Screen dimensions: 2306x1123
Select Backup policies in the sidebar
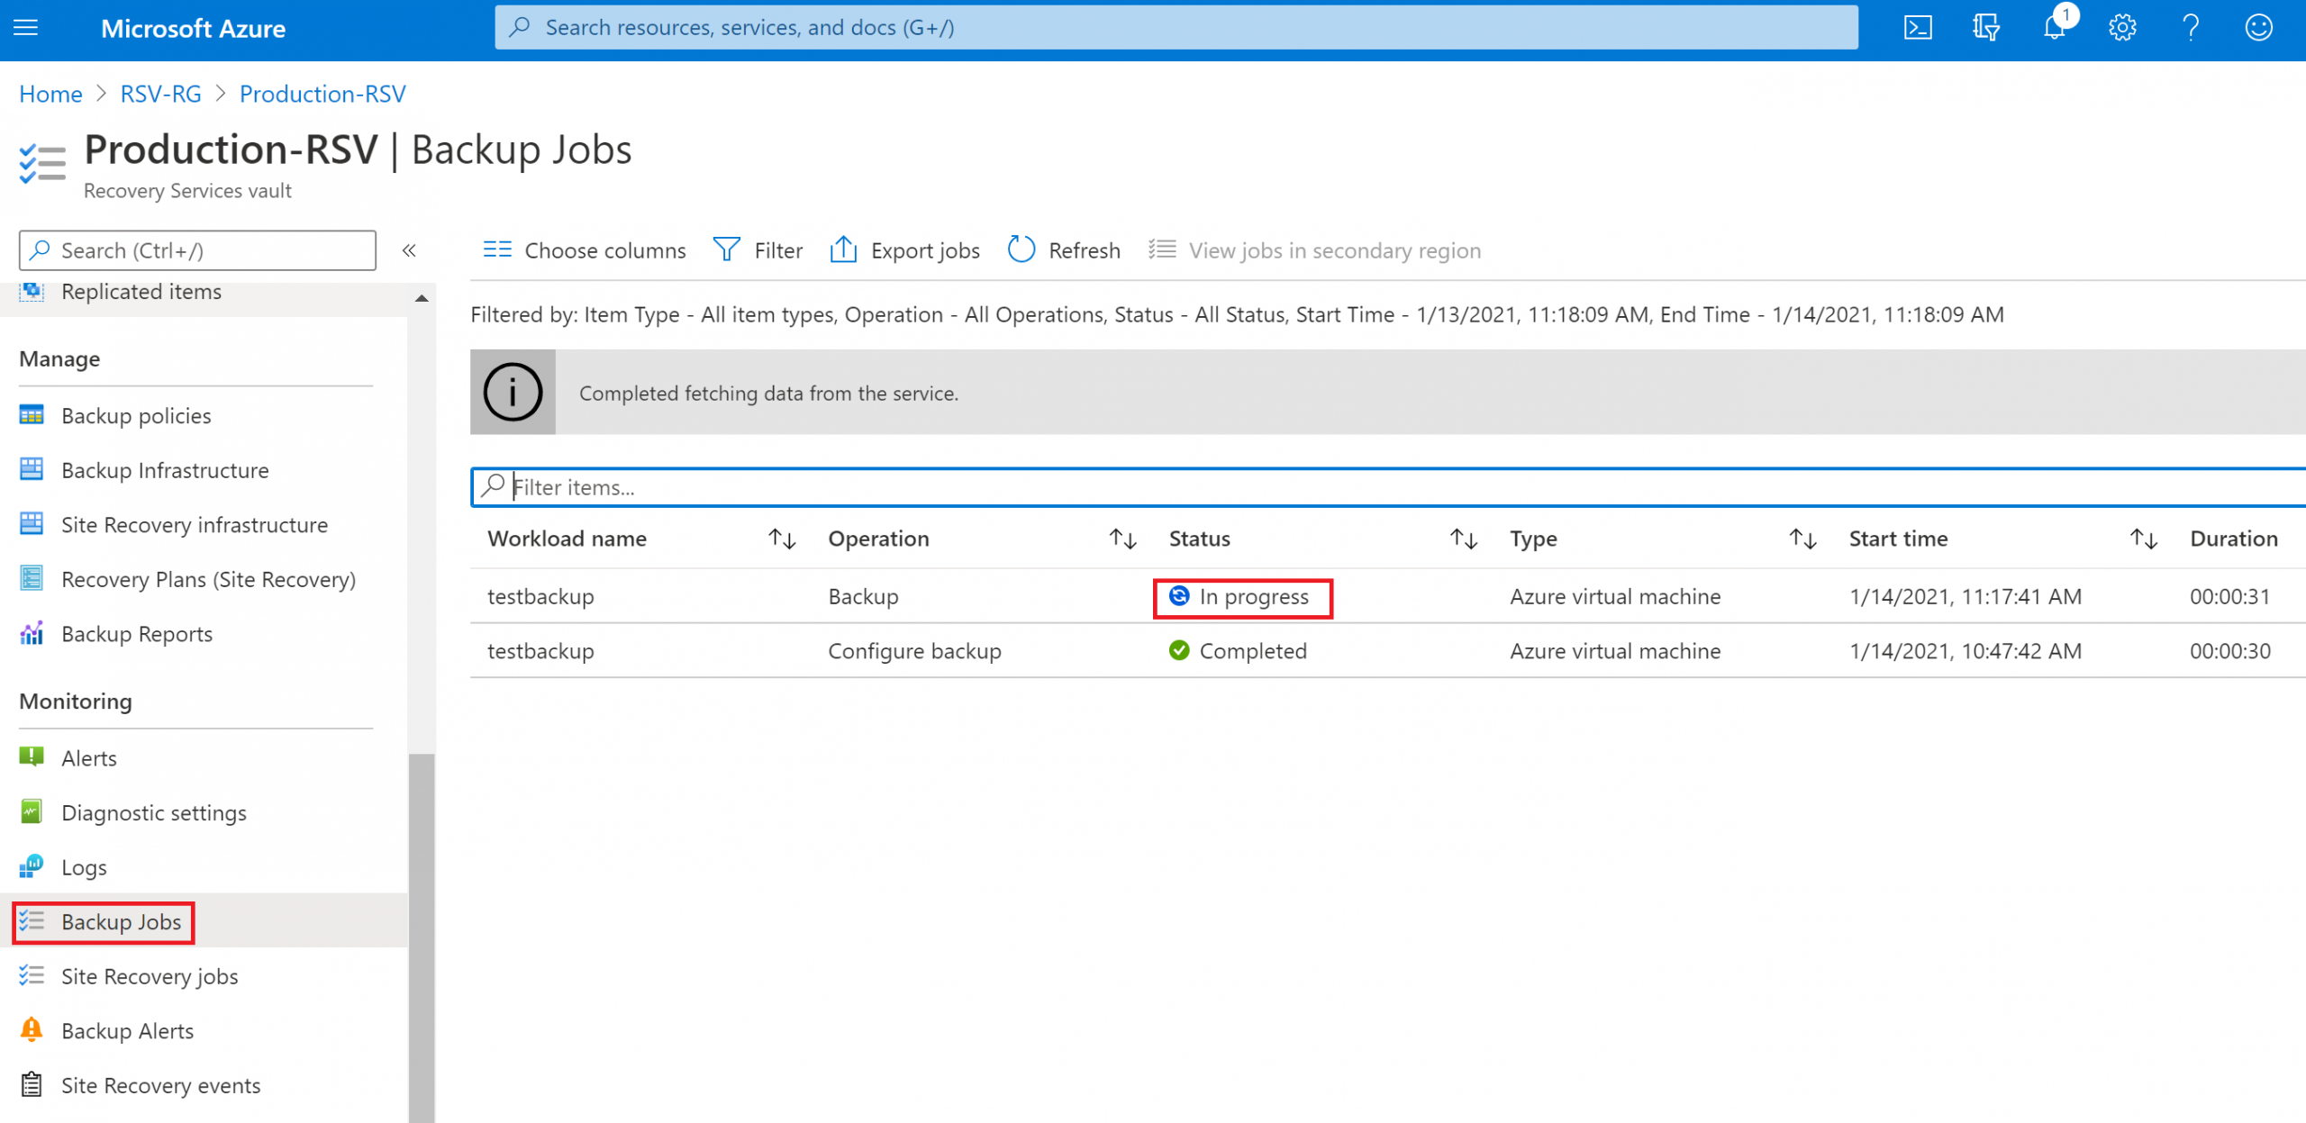click(x=135, y=415)
